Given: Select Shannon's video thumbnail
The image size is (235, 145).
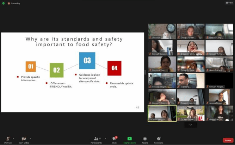Looking at the screenshot, I should [162, 31].
